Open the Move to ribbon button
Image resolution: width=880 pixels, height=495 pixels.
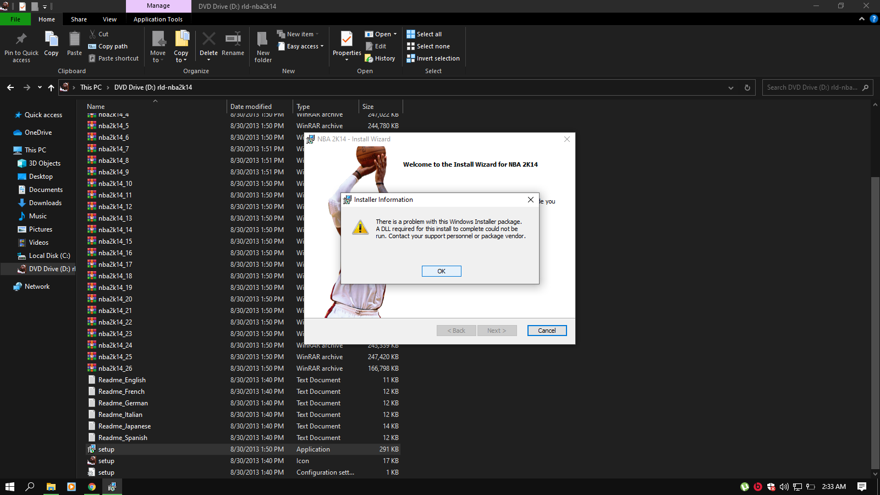158,47
